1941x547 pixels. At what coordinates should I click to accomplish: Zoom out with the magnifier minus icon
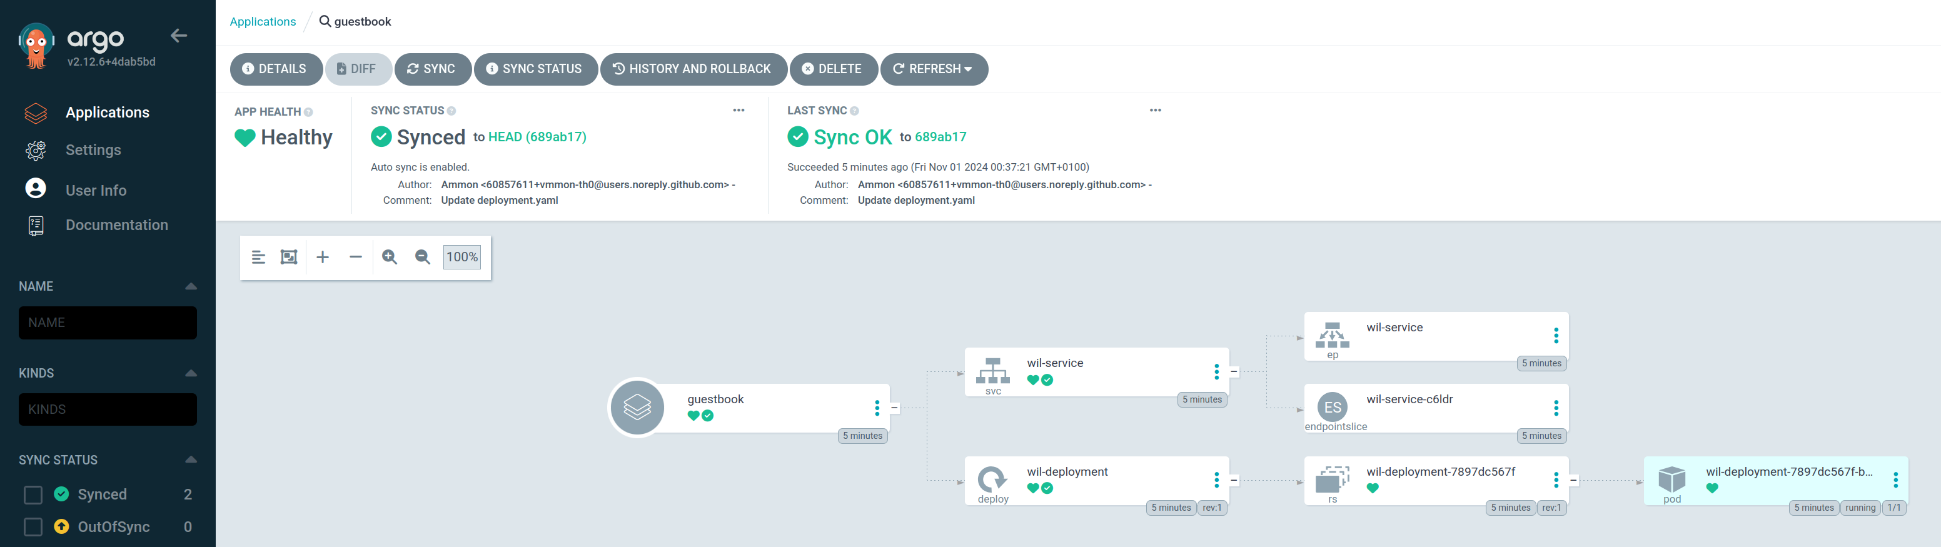(x=423, y=257)
